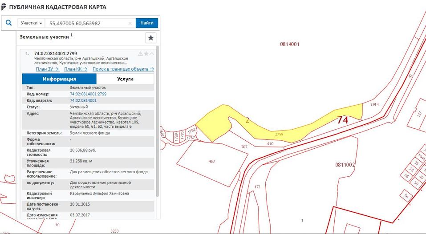Click the results panel vertical scrollbar
The height and width of the screenshot is (234, 426).
[157, 133]
